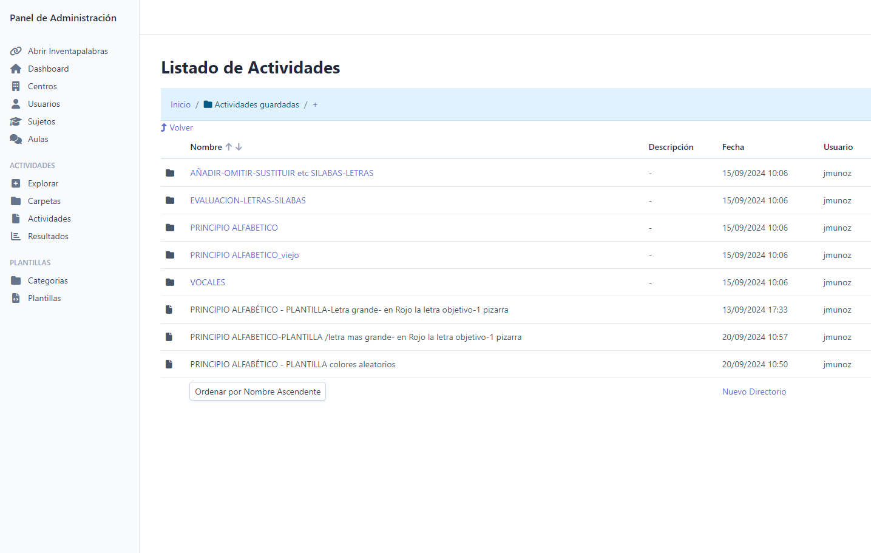Image resolution: width=871 pixels, height=553 pixels.
Task: Open AÑADIR-OMITIR-SUSTITUIR etc SILABAS-LETRAS folder
Action: [x=282, y=173]
